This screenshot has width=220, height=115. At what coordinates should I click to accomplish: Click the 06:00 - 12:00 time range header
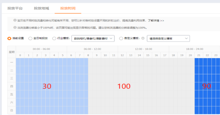pyautogui.click(x=92, y=49)
